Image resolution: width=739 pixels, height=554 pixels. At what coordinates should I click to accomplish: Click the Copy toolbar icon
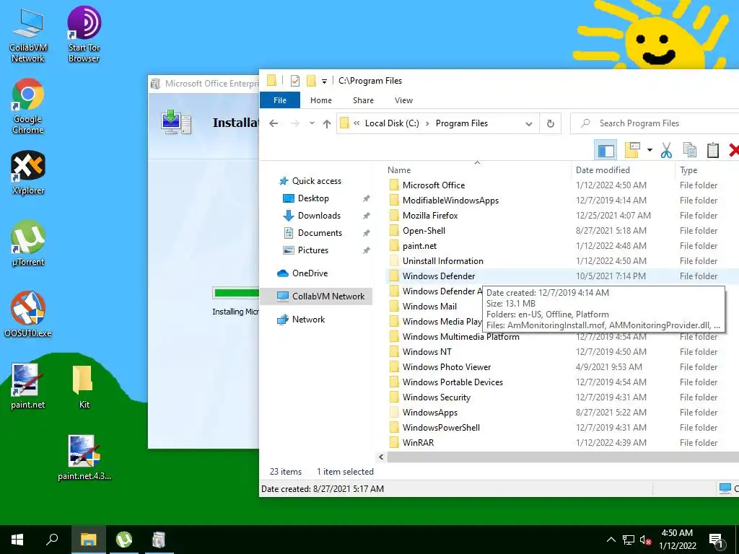click(689, 150)
